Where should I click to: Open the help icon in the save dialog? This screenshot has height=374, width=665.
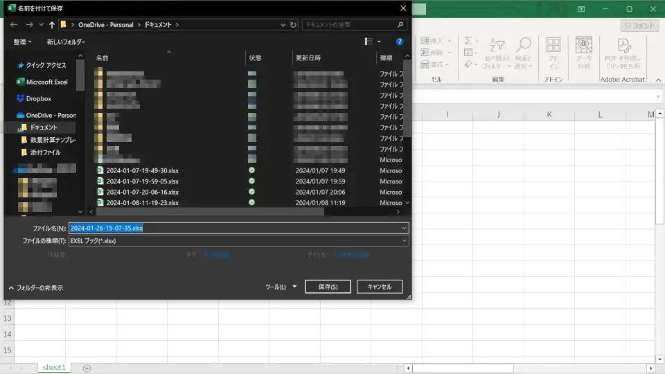(x=400, y=42)
